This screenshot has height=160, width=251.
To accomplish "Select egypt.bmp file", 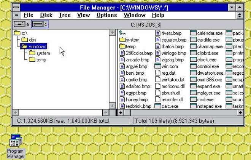I will click(x=133, y=93).
